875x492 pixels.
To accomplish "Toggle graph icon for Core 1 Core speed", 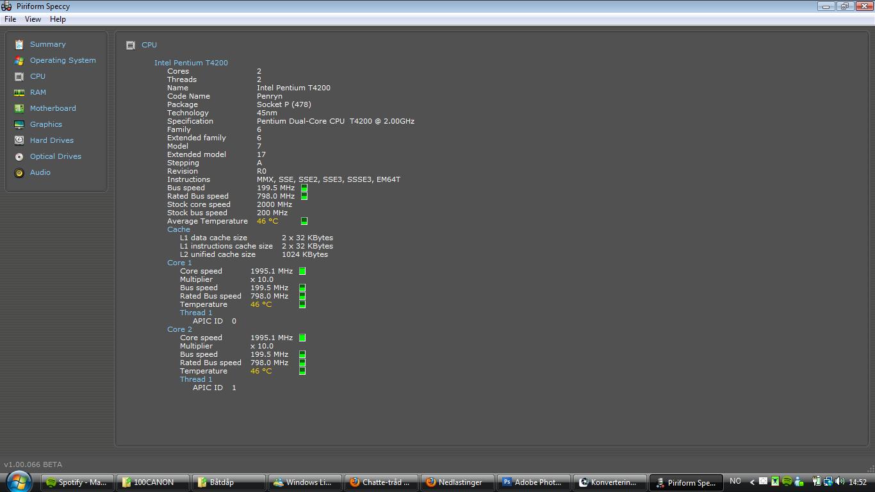I will [302, 271].
